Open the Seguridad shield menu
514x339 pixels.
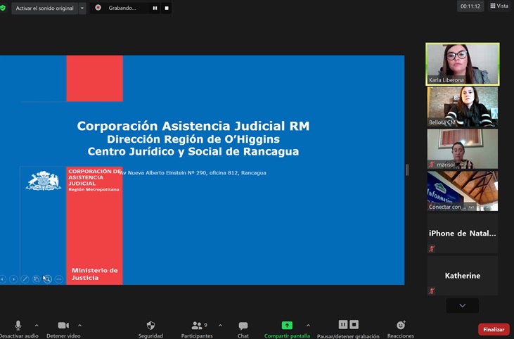[x=150, y=329]
